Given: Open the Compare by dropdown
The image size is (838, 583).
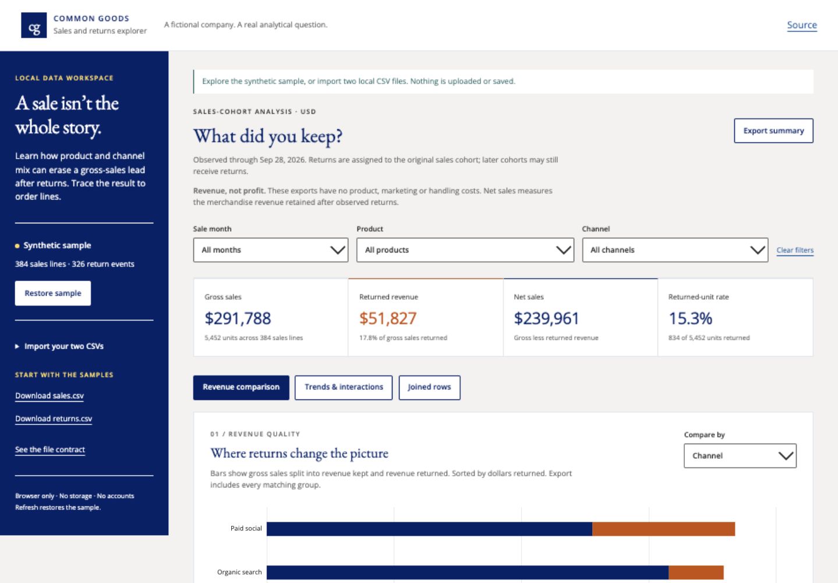Looking at the screenshot, I should [740, 456].
